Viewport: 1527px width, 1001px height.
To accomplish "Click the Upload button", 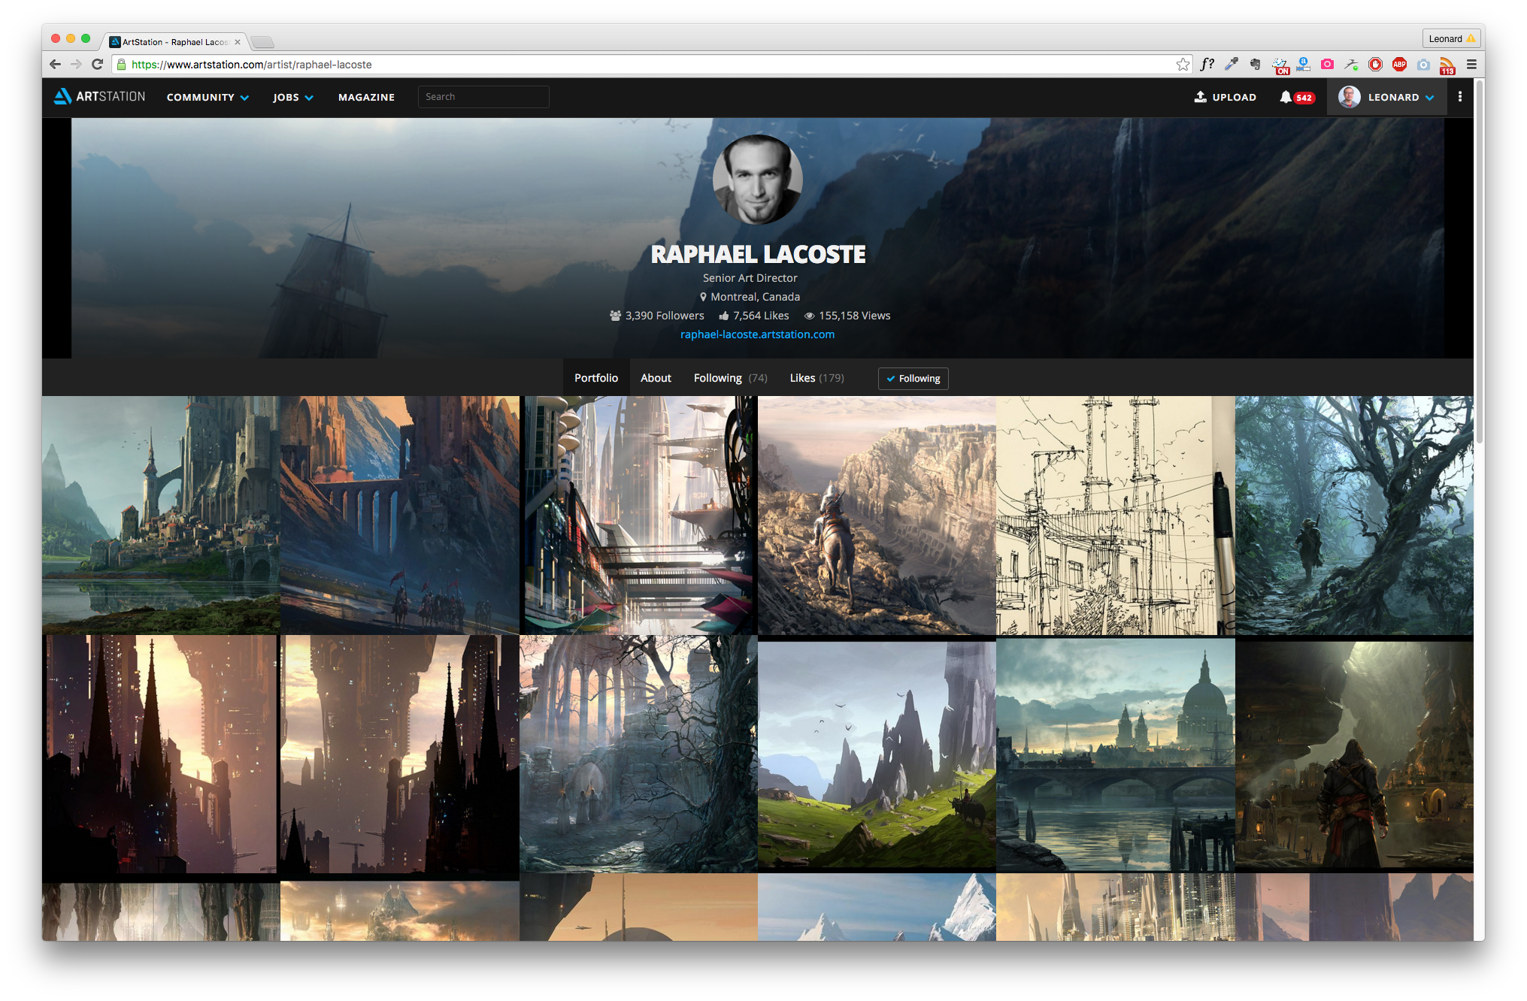I will click(x=1226, y=97).
